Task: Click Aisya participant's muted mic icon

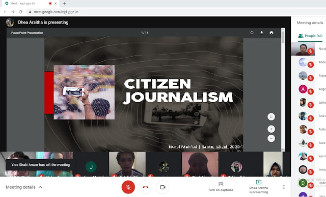Action: tap(311, 78)
